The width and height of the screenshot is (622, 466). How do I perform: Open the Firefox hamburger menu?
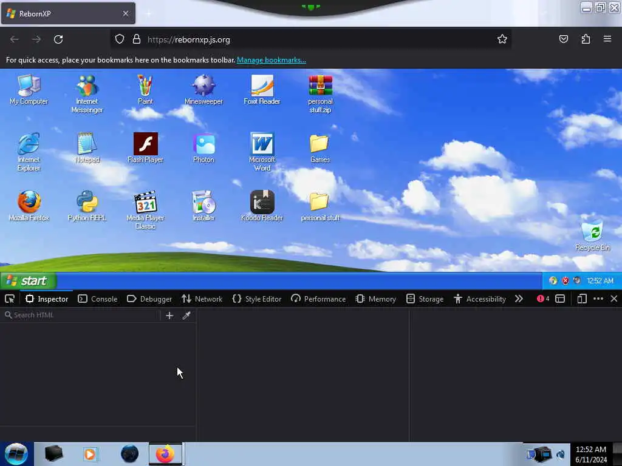click(x=607, y=39)
